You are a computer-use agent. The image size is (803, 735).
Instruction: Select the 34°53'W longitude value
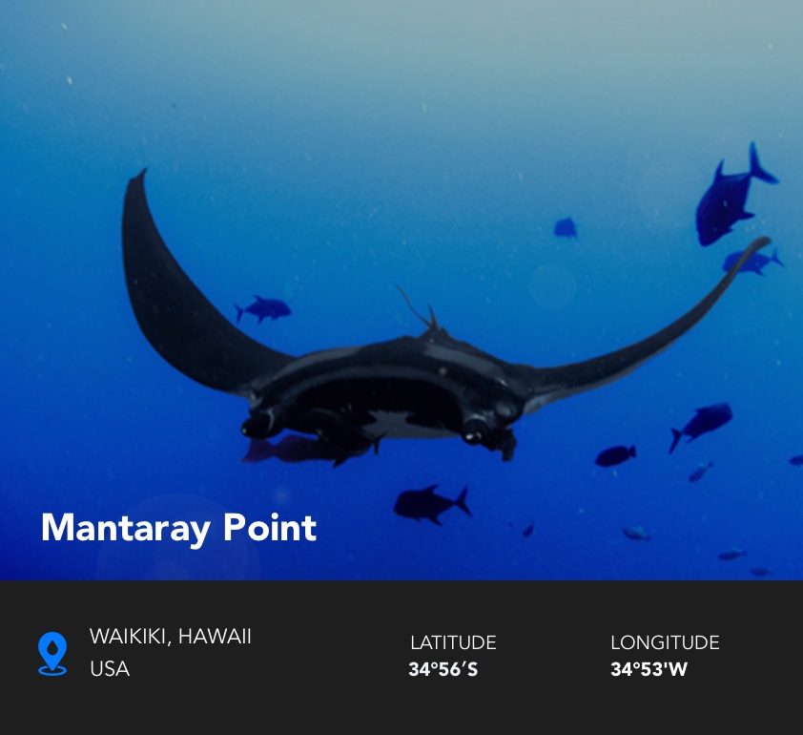(x=649, y=669)
